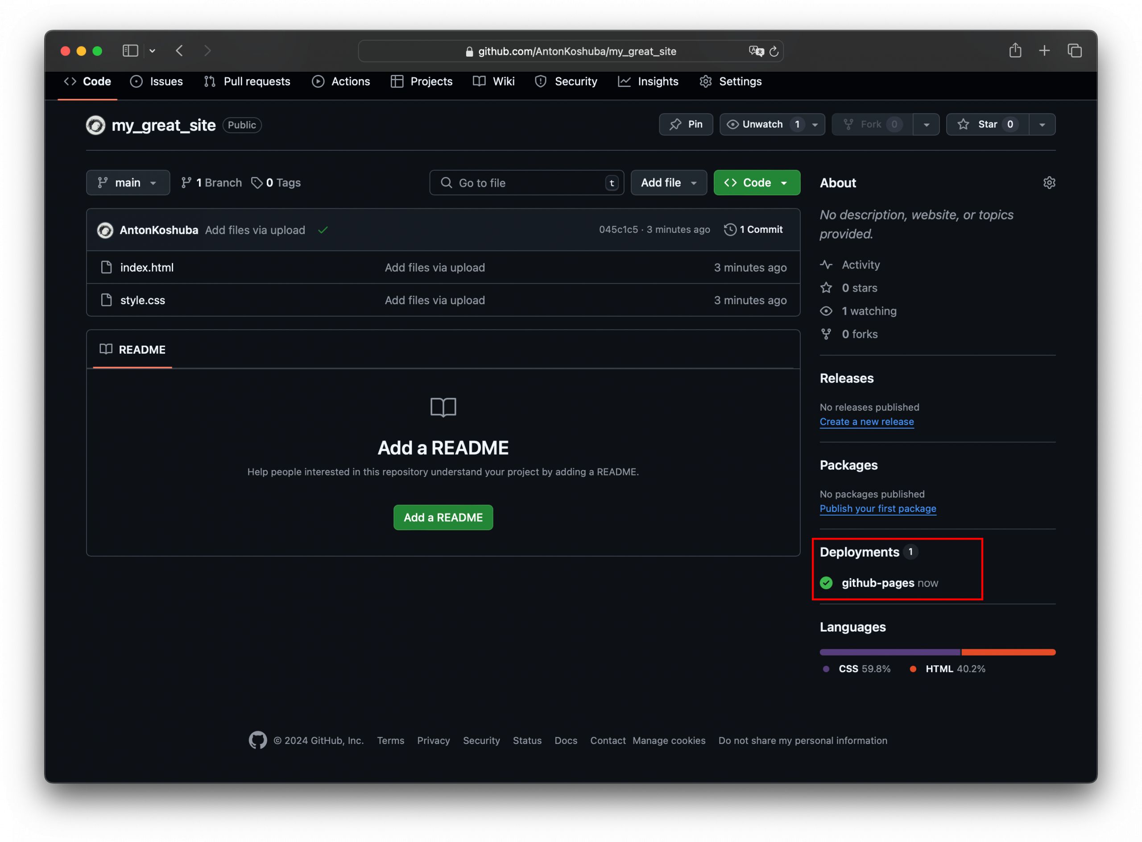Open the Safari share icon
1142x842 pixels.
coord(1015,50)
